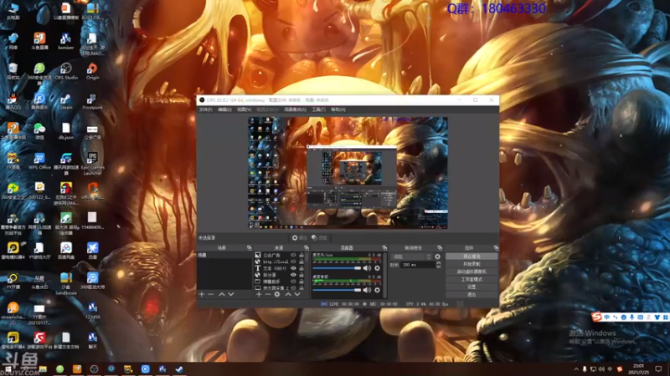
Task: Toggle visibility of 公会广告 source
Action: pos(293,255)
